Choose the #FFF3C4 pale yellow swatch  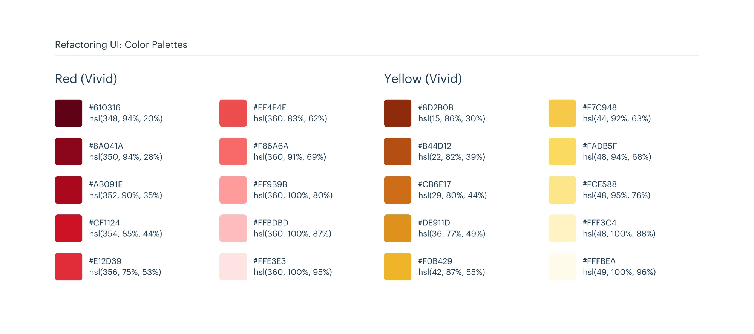pos(562,228)
